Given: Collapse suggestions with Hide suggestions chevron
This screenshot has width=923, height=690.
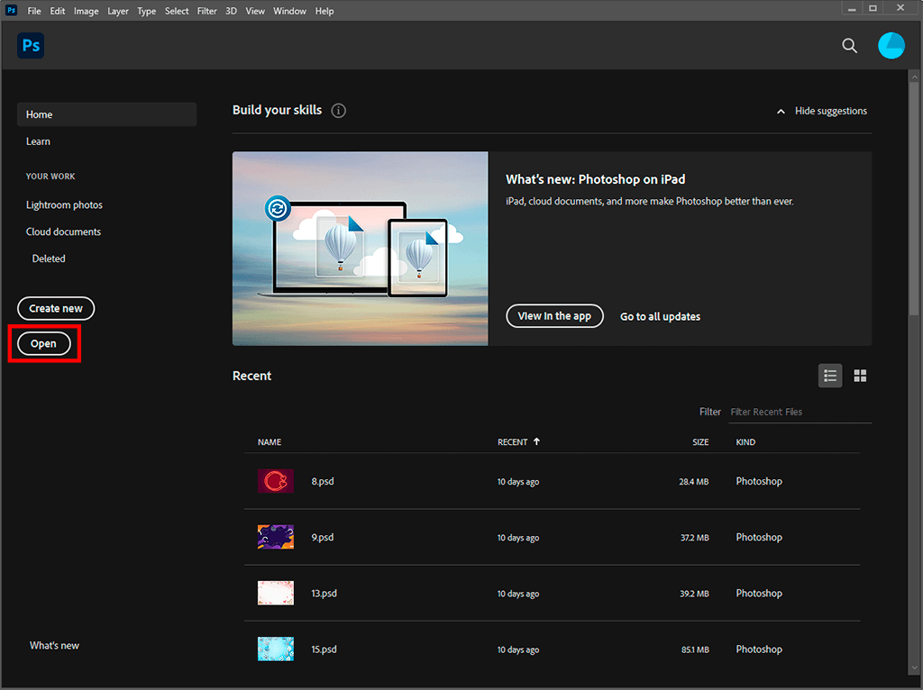Looking at the screenshot, I should pos(781,112).
